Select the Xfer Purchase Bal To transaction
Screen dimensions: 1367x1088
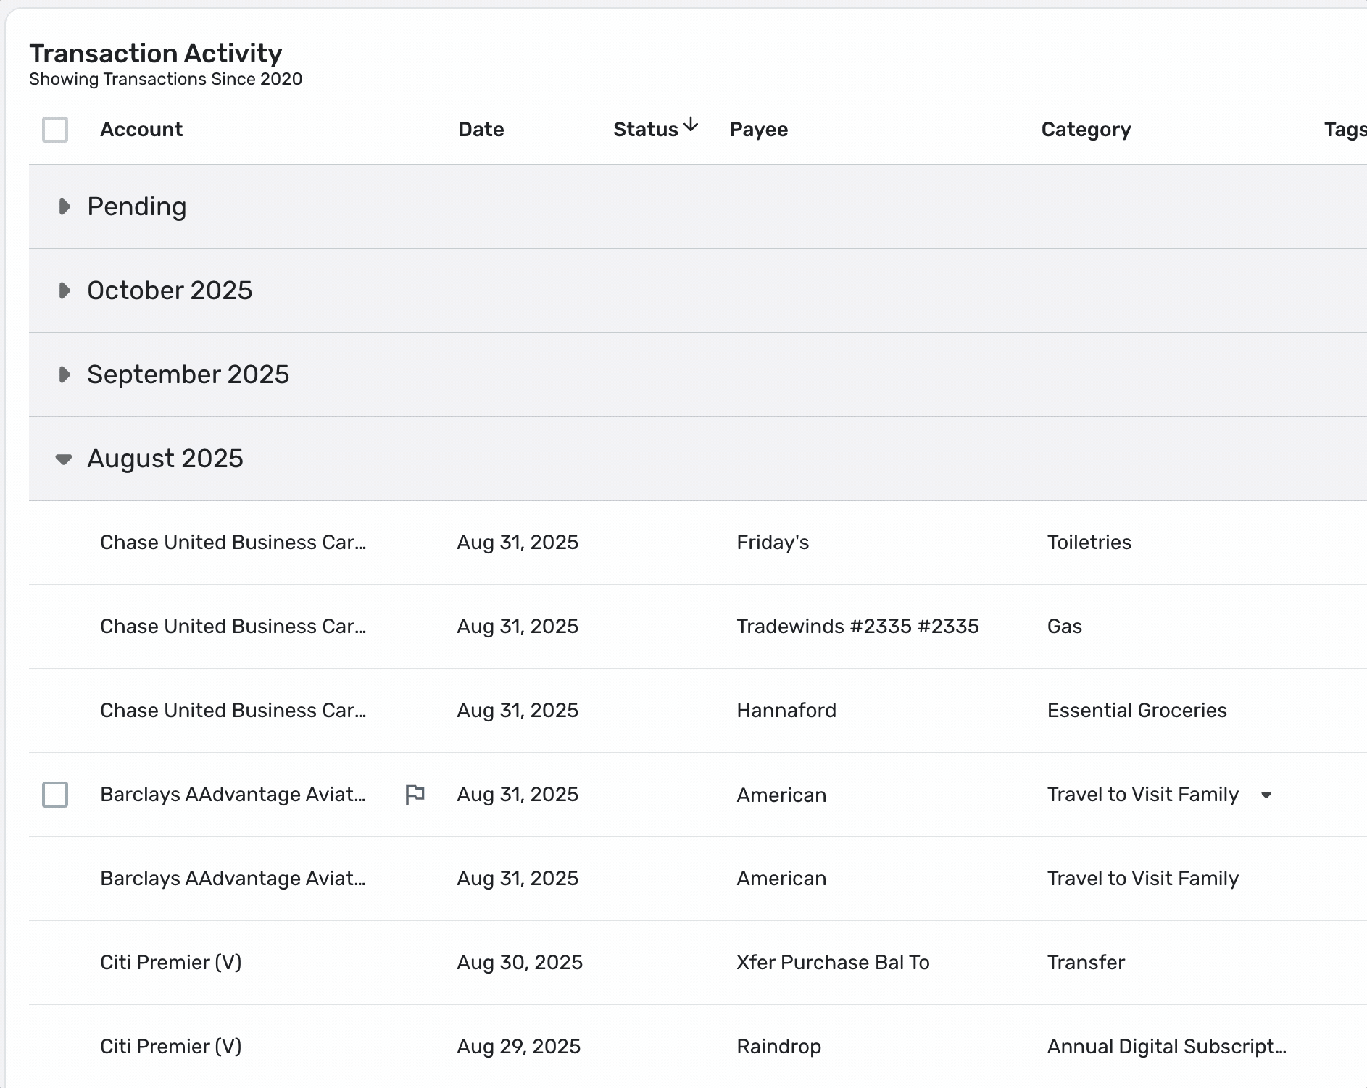pyautogui.click(x=833, y=963)
